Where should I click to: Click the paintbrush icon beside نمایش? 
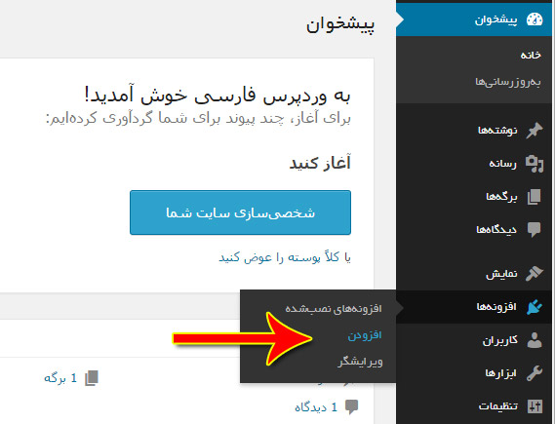click(535, 273)
